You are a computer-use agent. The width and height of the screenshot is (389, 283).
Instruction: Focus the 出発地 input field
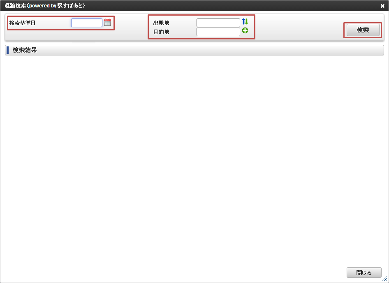click(x=218, y=23)
